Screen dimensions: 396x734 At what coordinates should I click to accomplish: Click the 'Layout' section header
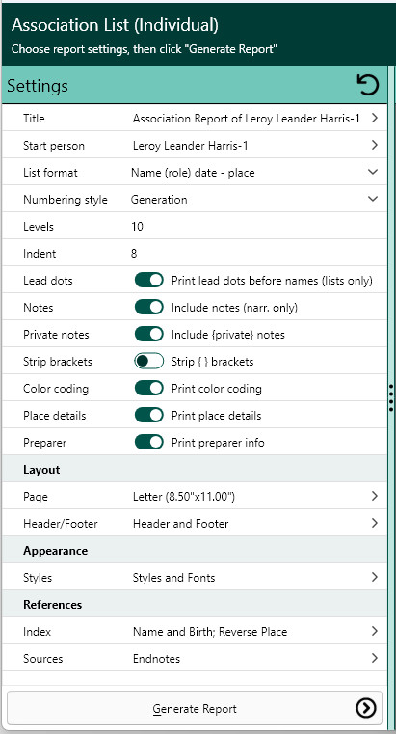(41, 470)
